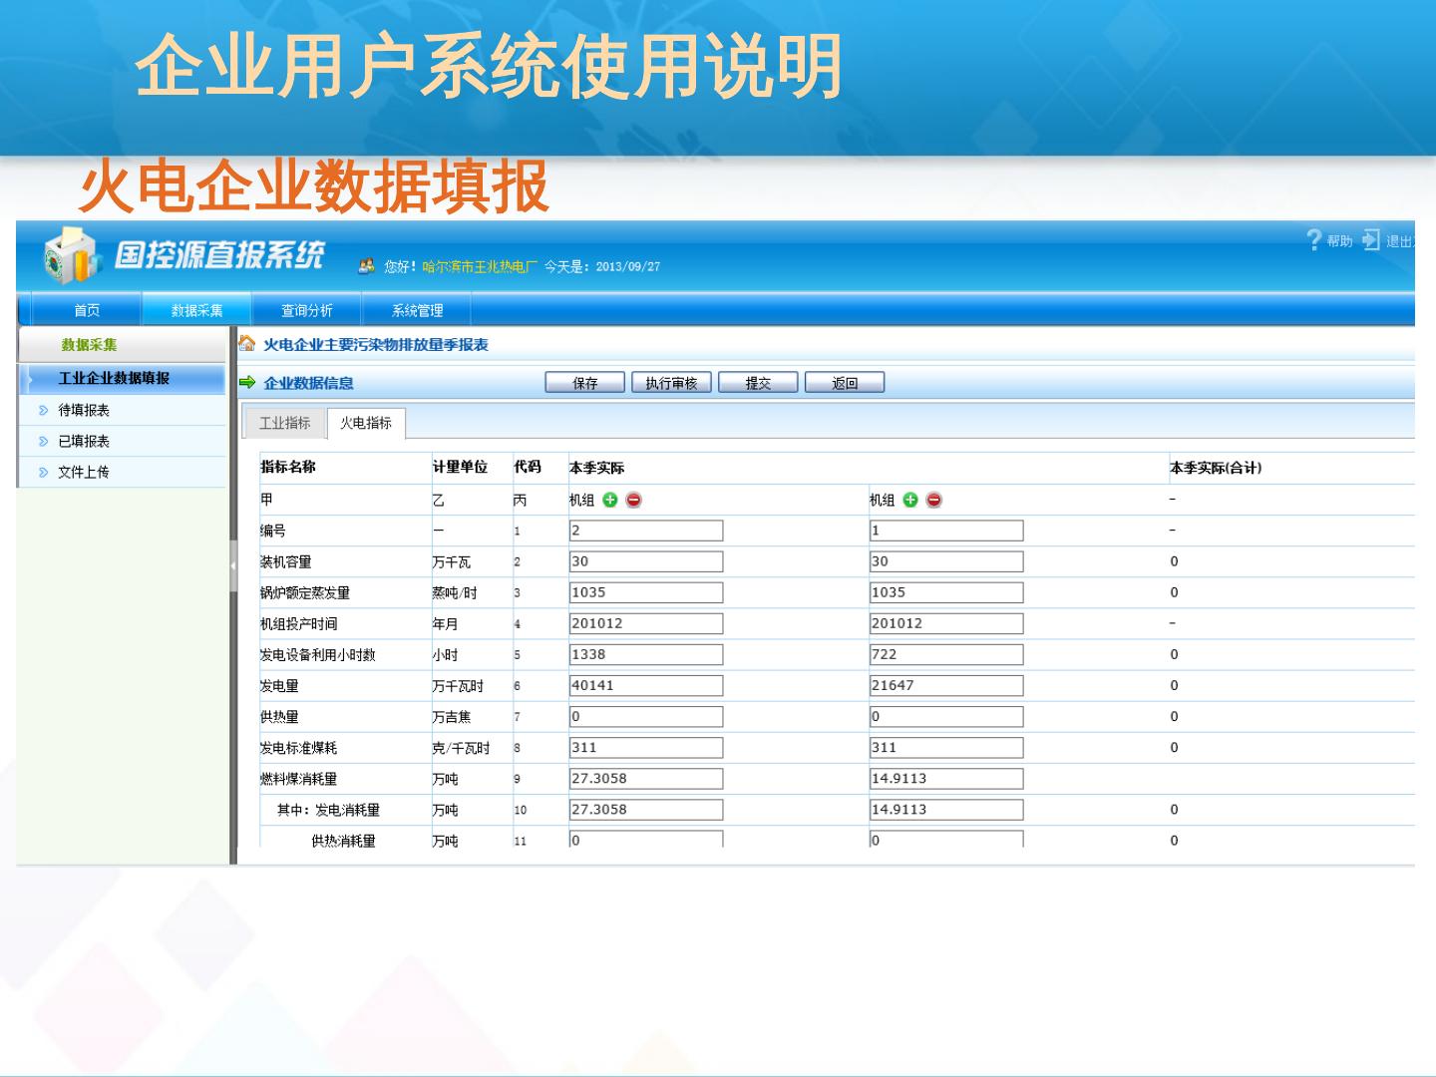Image resolution: width=1436 pixels, height=1077 pixels.
Task: Switch to the 工业指标 tab
Action: click(285, 423)
